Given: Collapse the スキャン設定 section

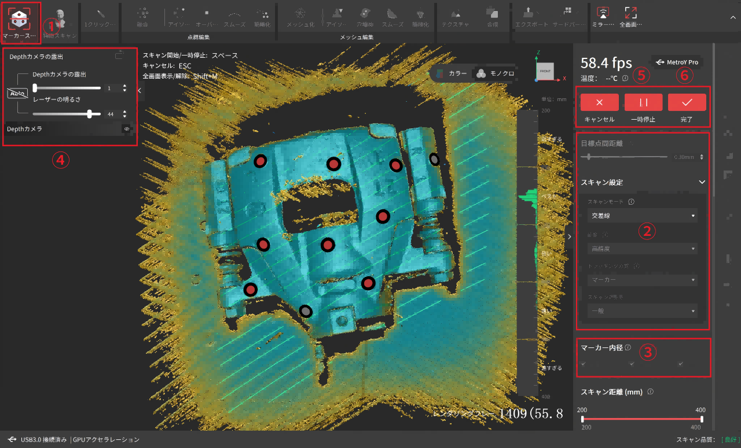Looking at the screenshot, I should click(x=702, y=182).
